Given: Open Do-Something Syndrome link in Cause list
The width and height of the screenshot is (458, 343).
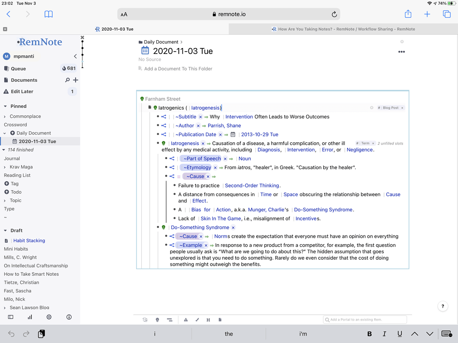Looking at the screenshot, I should pos(323,210).
